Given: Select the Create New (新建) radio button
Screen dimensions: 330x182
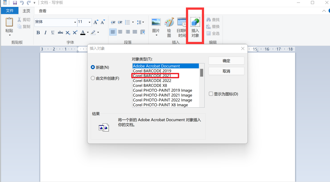Looking at the screenshot, I should point(93,67).
